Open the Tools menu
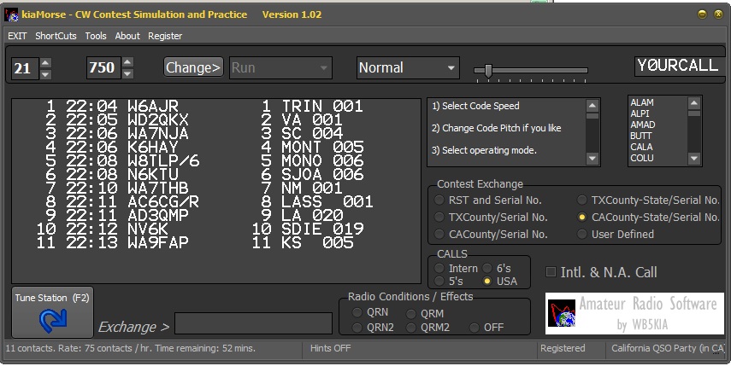Image resolution: width=731 pixels, height=366 pixels. click(x=96, y=36)
